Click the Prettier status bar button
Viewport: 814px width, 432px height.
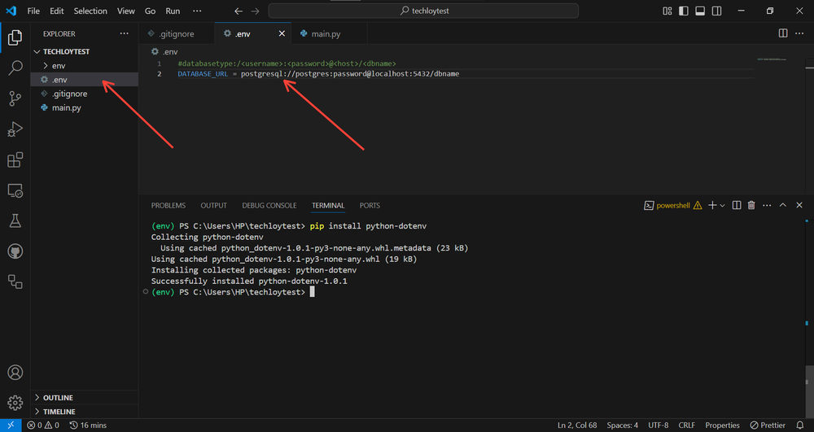click(x=767, y=425)
